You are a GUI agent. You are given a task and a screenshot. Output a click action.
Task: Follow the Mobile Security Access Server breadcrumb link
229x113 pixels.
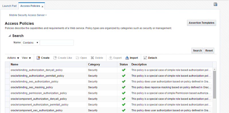[27, 15]
